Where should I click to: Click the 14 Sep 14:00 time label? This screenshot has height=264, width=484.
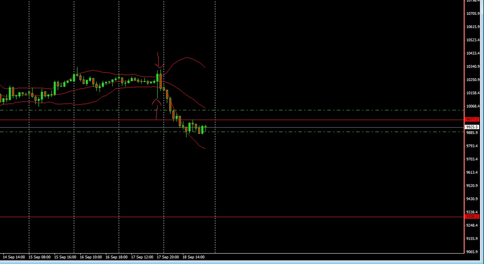coord(13,257)
